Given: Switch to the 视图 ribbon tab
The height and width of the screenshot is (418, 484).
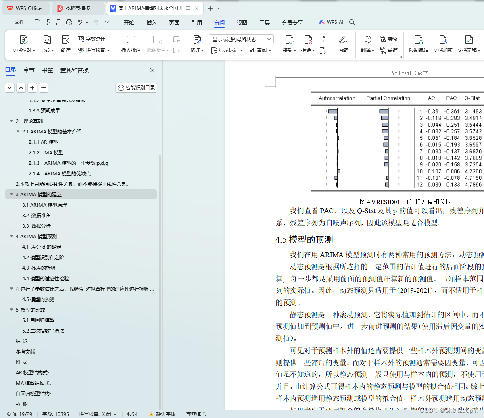Looking at the screenshot, I should click(x=242, y=23).
